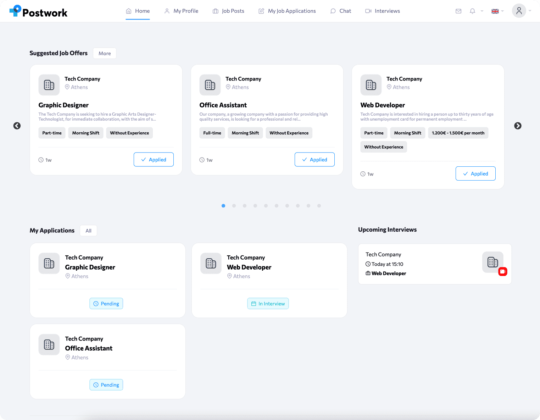
Task: Click the Graphic Designer offer company icon
Action: 49,85
